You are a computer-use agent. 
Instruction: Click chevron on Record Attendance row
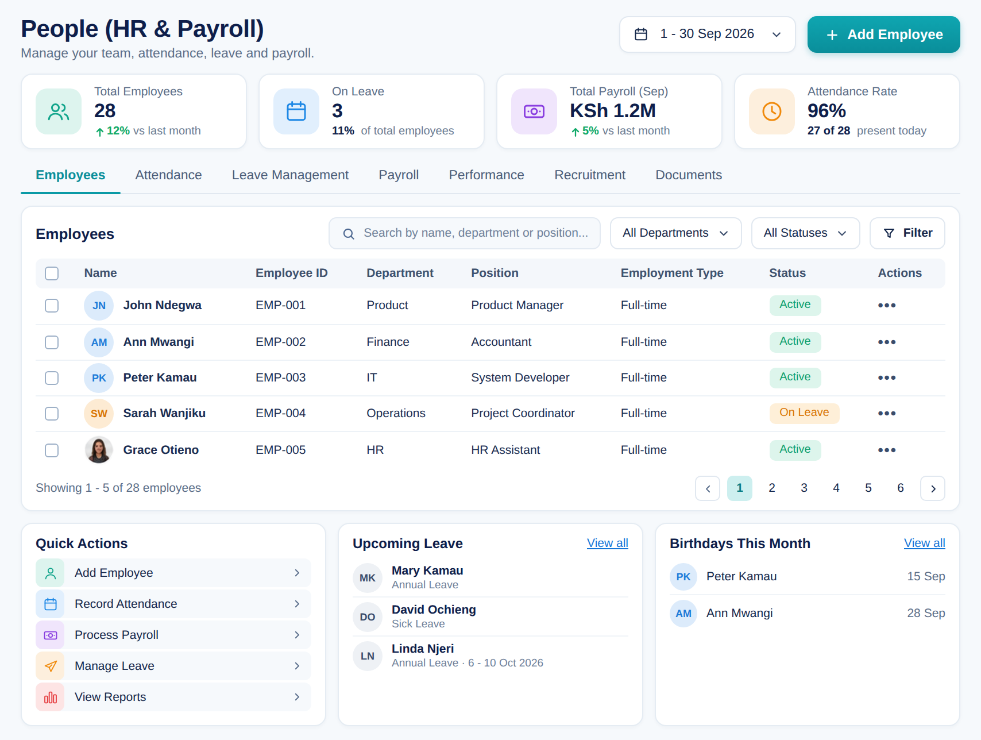click(x=297, y=604)
